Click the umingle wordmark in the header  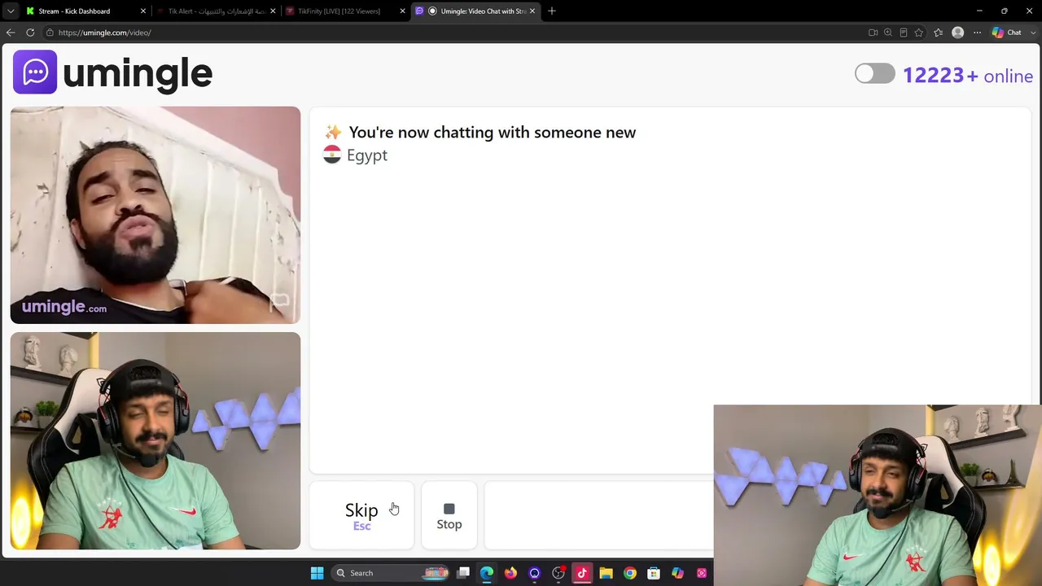(138, 74)
